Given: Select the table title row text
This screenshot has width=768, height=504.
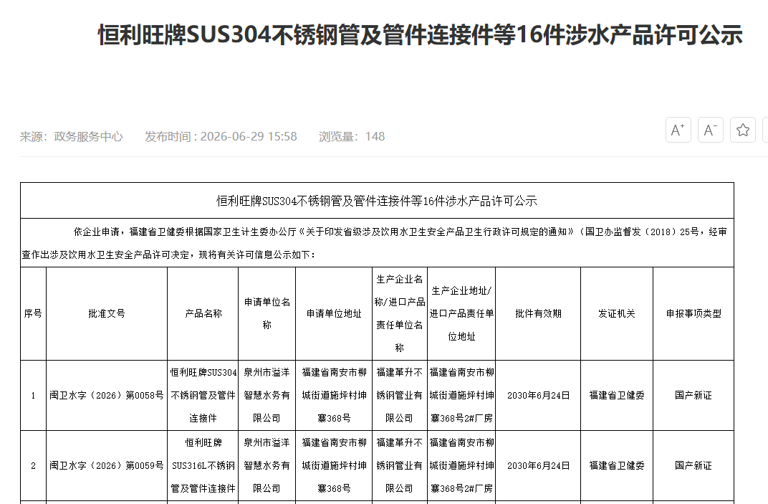Looking at the screenshot, I should pyautogui.click(x=377, y=201).
